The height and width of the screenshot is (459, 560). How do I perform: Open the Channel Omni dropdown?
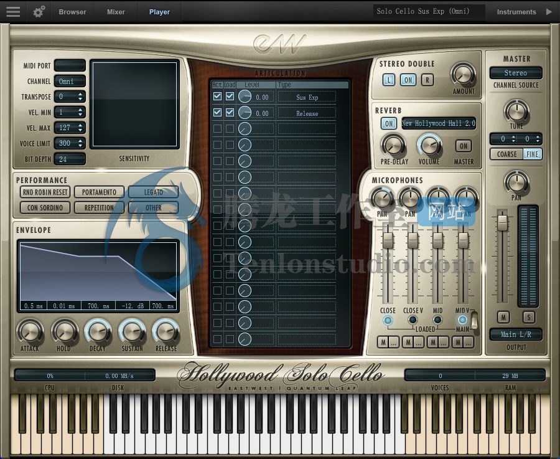point(70,81)
